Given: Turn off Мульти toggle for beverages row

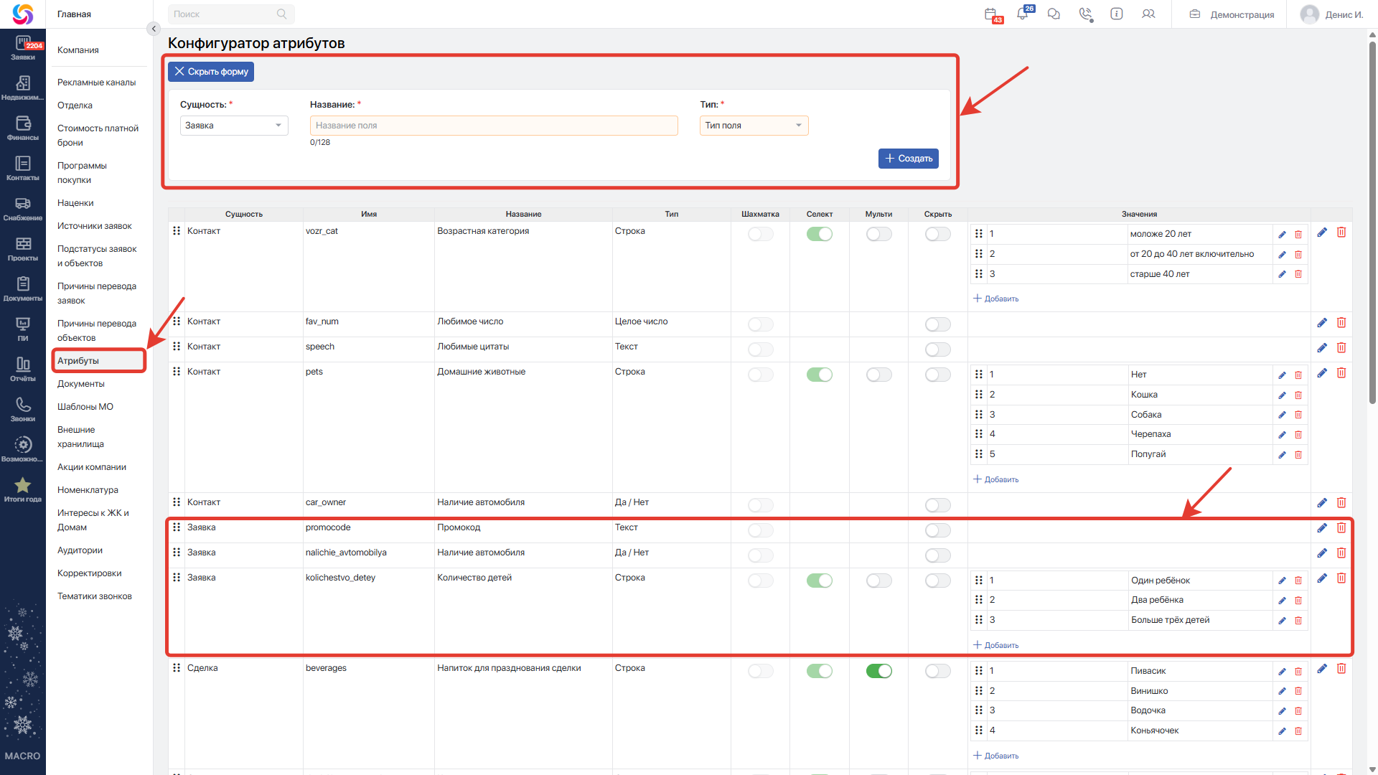Looking at the screenshot, I should pyautogui.click(x=878, y=671).
